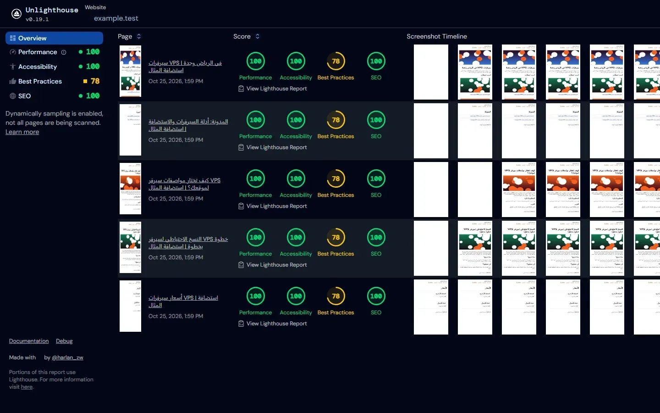Open the Debug link

64,341
